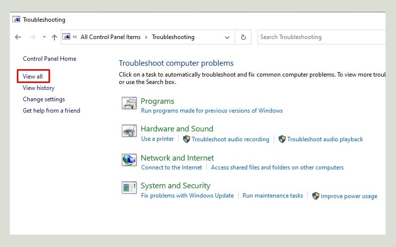Viewport: 396px width, 247px height.
Task: Start Troubleshoot audio playback
Action: [x=325, y=139]
